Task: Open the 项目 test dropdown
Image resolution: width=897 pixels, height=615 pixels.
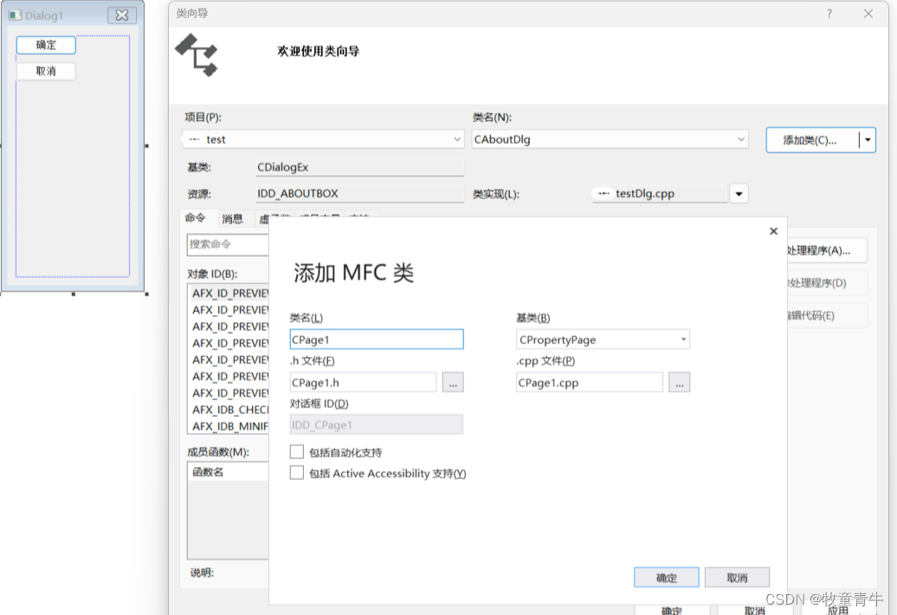Action: tap(457, 139)
